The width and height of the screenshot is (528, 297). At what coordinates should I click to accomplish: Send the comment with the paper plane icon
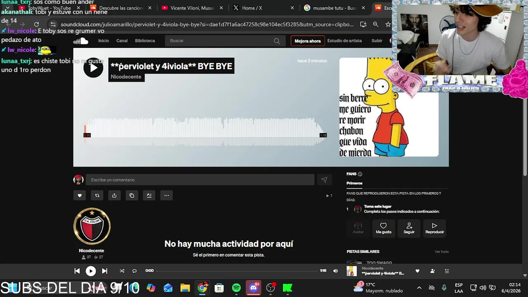(x=324, y=180)
